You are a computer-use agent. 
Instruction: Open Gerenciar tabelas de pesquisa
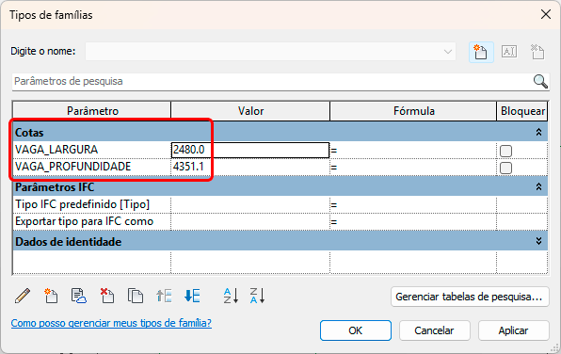click(470, 297)
